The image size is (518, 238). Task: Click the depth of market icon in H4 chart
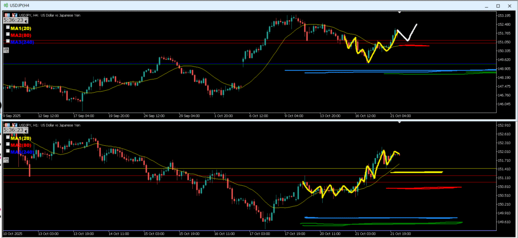coord(14,15)
